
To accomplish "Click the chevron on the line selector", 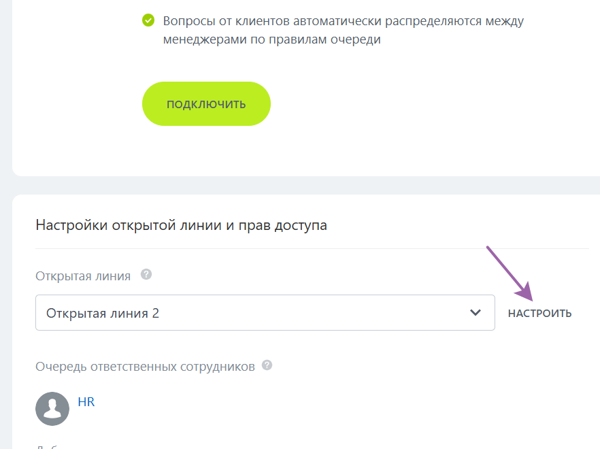I will 476,312.
